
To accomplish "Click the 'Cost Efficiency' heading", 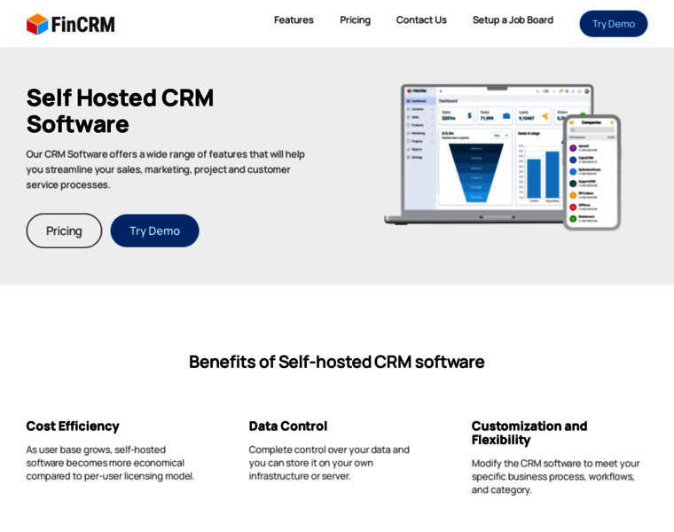I will [73, 426].
